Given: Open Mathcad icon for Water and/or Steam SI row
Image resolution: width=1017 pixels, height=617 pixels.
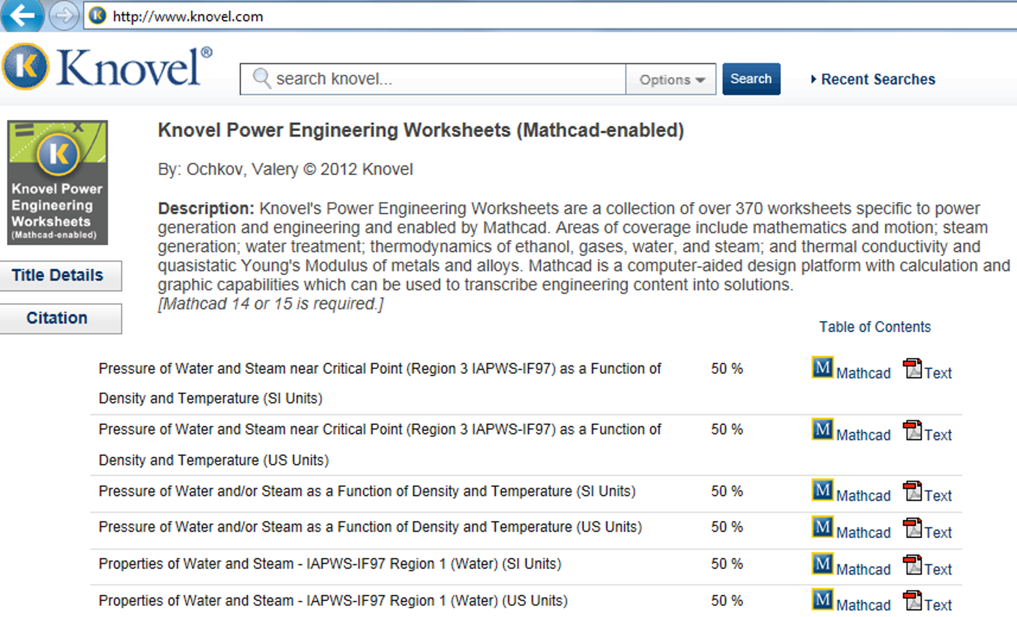Looking at the screenshot, I should 822,490.
